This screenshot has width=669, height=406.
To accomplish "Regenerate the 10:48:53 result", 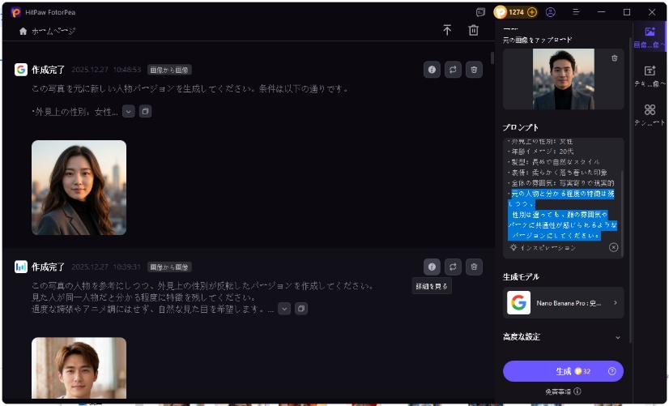I will click(453, 70).
